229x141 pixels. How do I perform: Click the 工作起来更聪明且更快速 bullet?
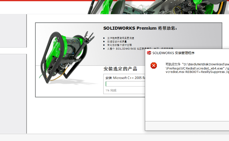(x=120, y=38)
